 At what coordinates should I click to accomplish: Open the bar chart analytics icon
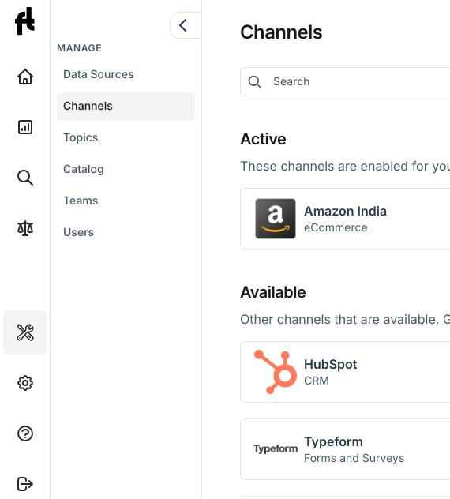point(25,127)
